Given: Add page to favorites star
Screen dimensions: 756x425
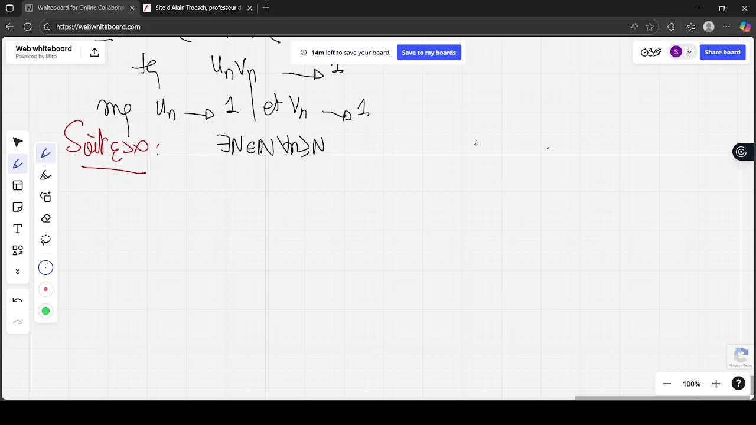Looking at the screenshot, I should point(650,27).
